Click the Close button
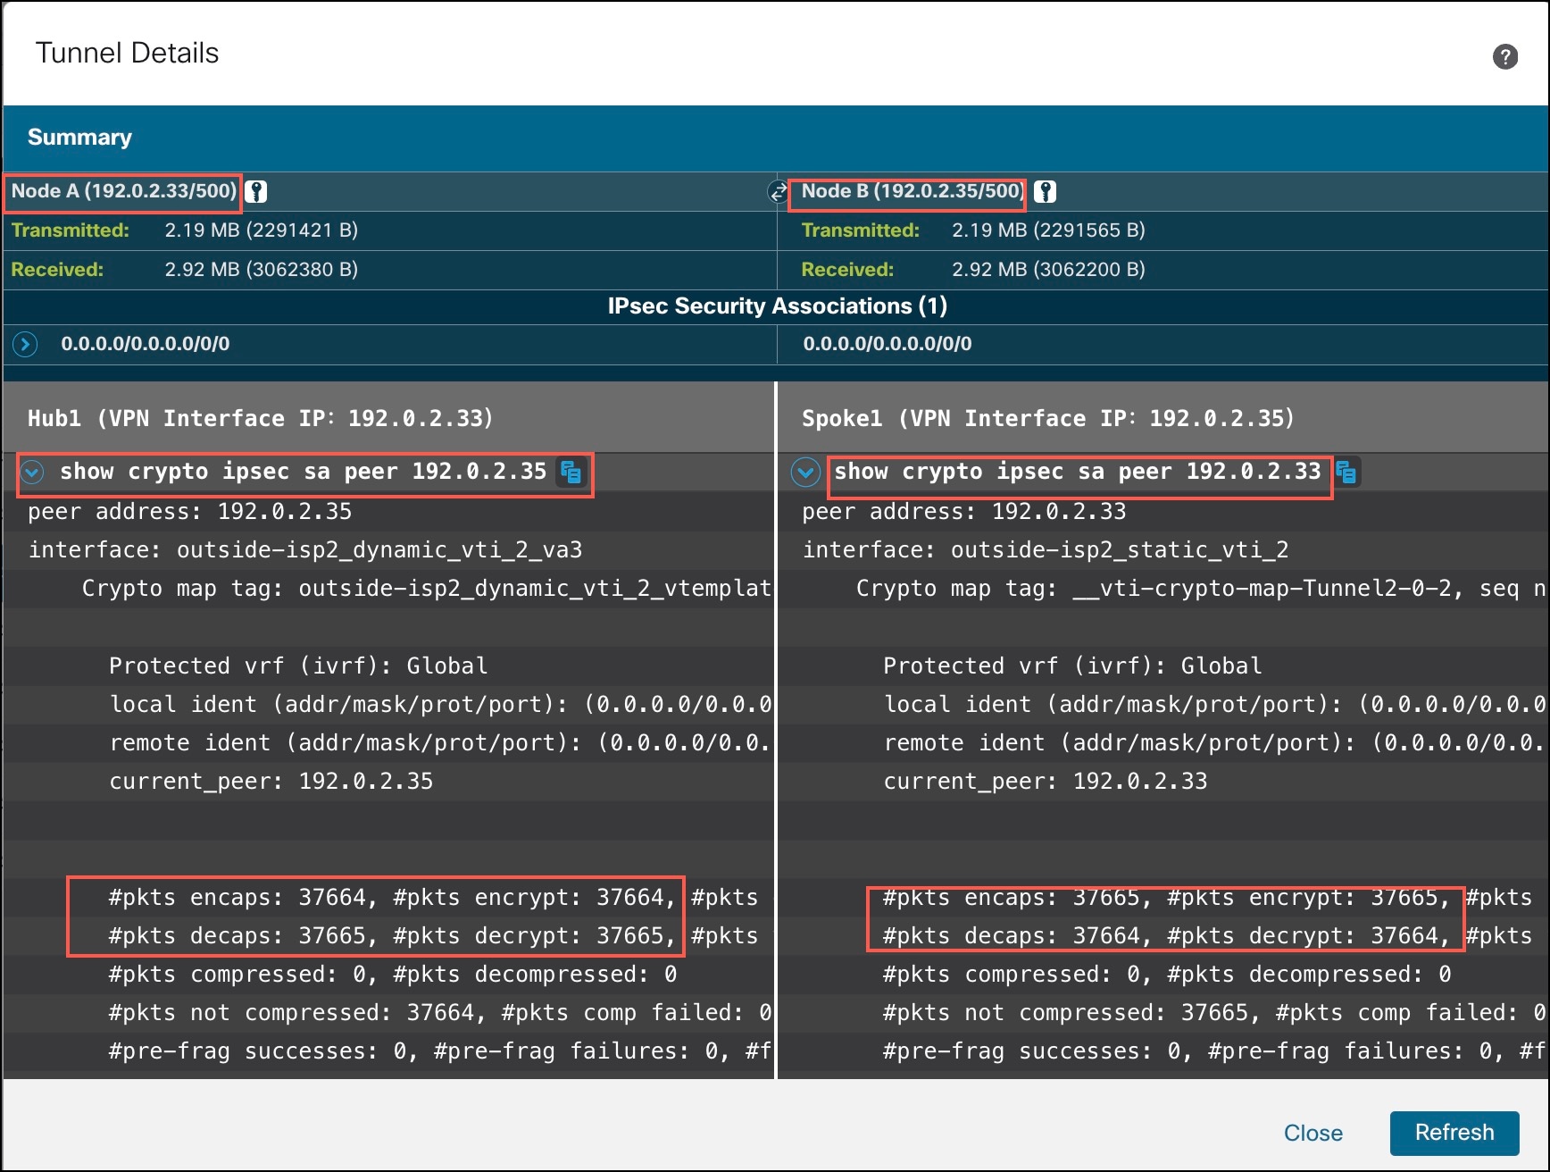Image resolution: width=1550 pixels, height=1172 pixels. pos(1313,1133)
